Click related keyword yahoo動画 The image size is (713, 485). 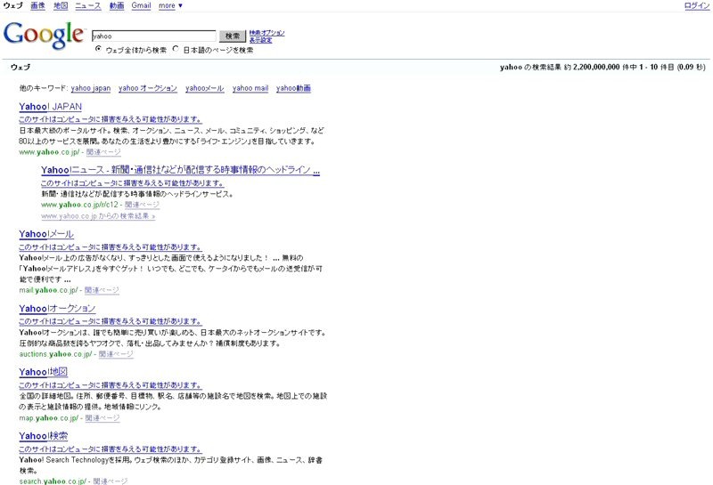293,88
